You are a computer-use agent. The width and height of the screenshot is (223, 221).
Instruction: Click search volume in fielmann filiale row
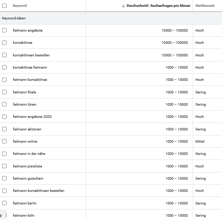pyautogui.click(x=177, y=92)
